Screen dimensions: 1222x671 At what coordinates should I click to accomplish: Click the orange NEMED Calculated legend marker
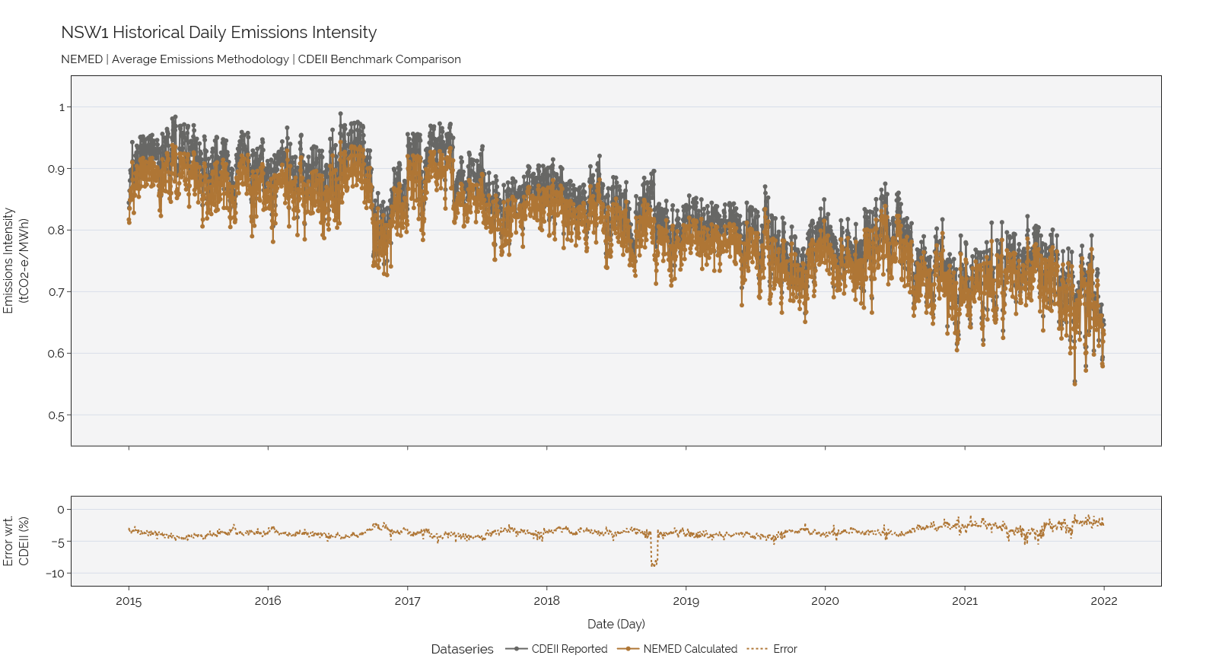coord(628,649)
